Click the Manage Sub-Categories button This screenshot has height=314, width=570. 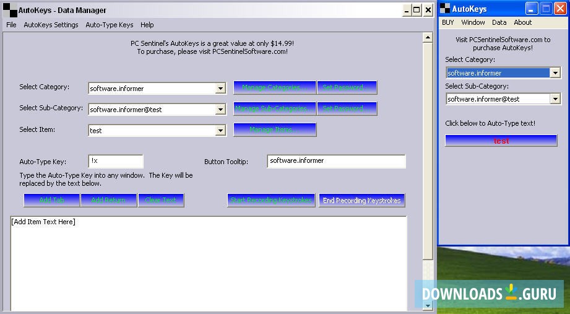pyautogui.click(x=274, y=108)
